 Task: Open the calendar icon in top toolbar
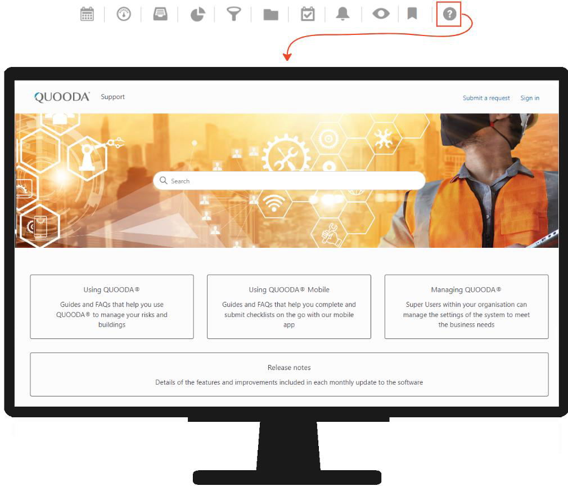coord(87,14)
